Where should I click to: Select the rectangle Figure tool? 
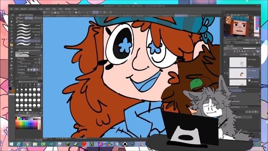(x=11, y=72)
